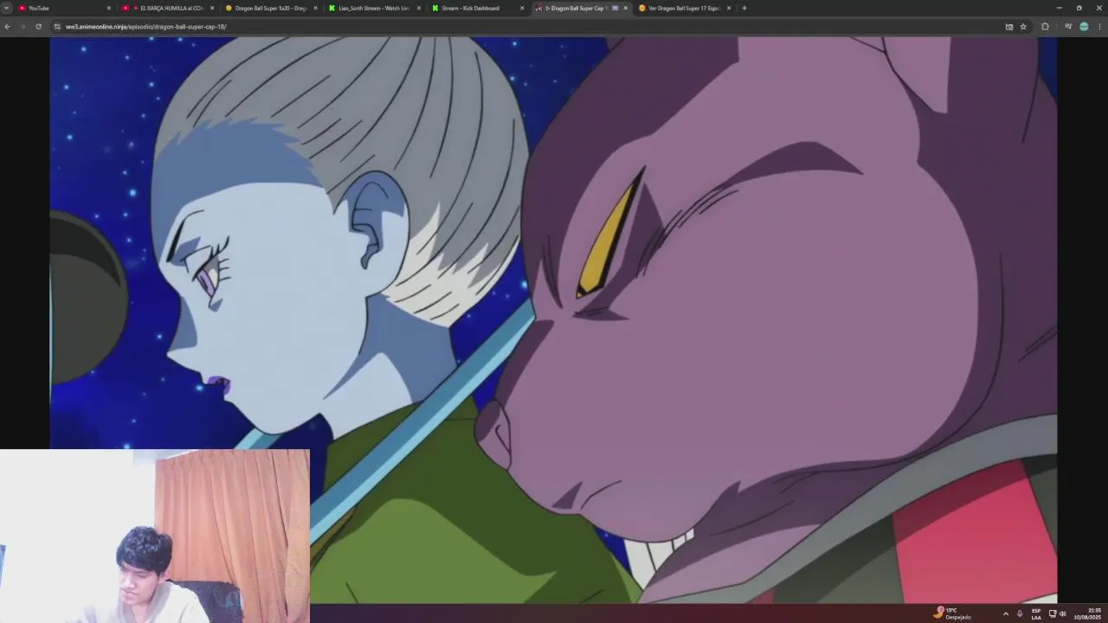Open the clock and date 21:55
The height and width of the screenshot is (623, 1108).
1087,613
